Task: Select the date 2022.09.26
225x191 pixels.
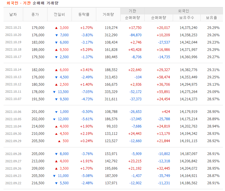Action: pos(13,168)
